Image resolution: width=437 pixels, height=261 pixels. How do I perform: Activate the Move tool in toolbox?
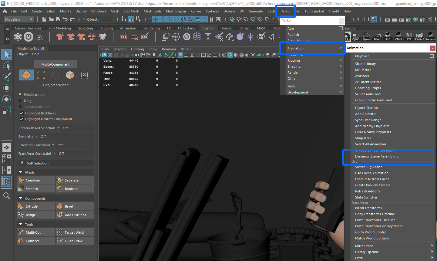tap(7, 88)
